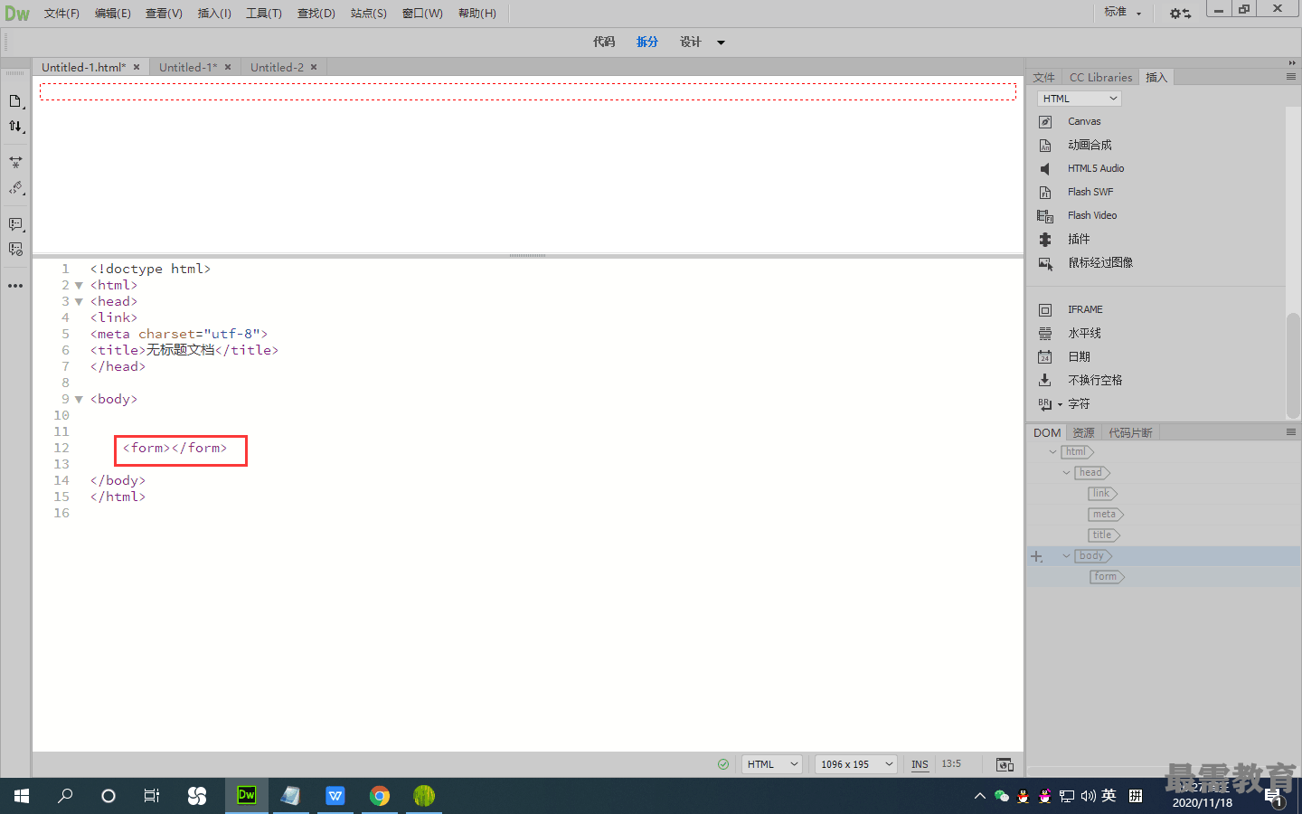The image size is (1302, 814).
Task: Insert an Animate composition (动画合成)
Action: point(1090,145)
